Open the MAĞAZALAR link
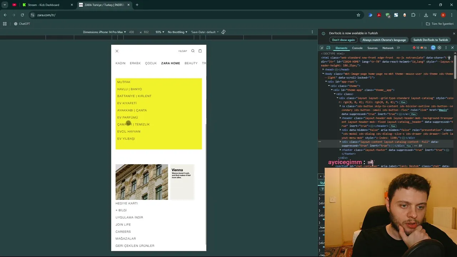This screenshot has width=457, height=257. 126,238
